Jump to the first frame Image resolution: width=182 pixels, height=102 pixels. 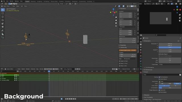tap(66, 99)
